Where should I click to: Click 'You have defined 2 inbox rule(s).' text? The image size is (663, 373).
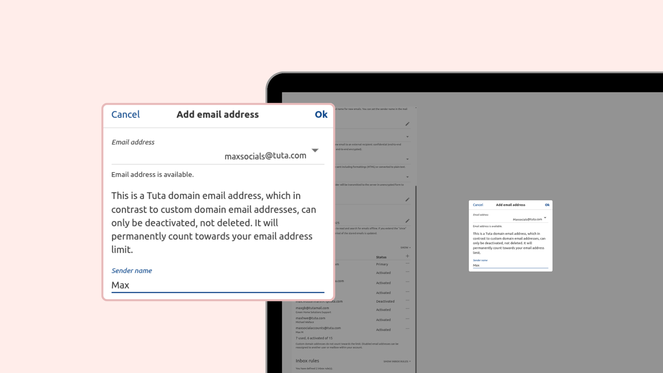pos(314,369)
